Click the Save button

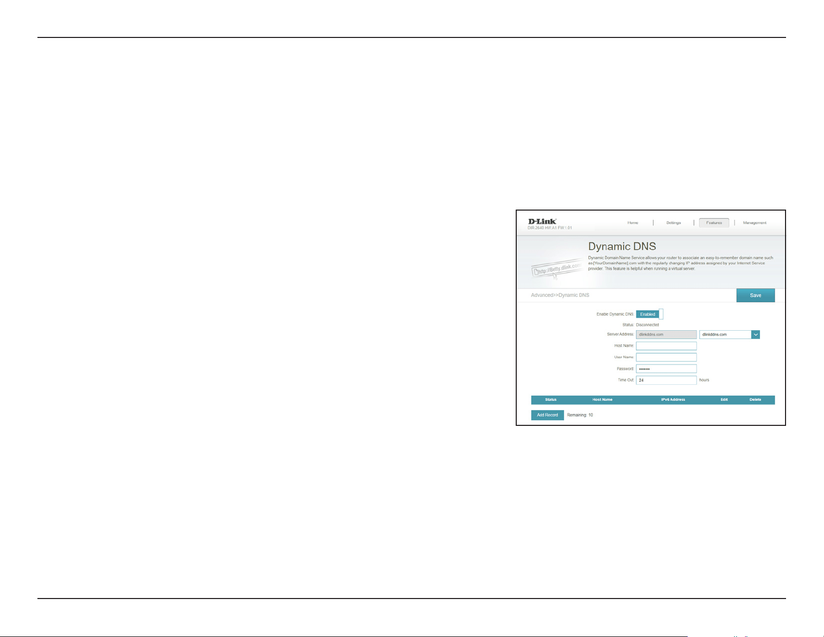coord(755,295)
